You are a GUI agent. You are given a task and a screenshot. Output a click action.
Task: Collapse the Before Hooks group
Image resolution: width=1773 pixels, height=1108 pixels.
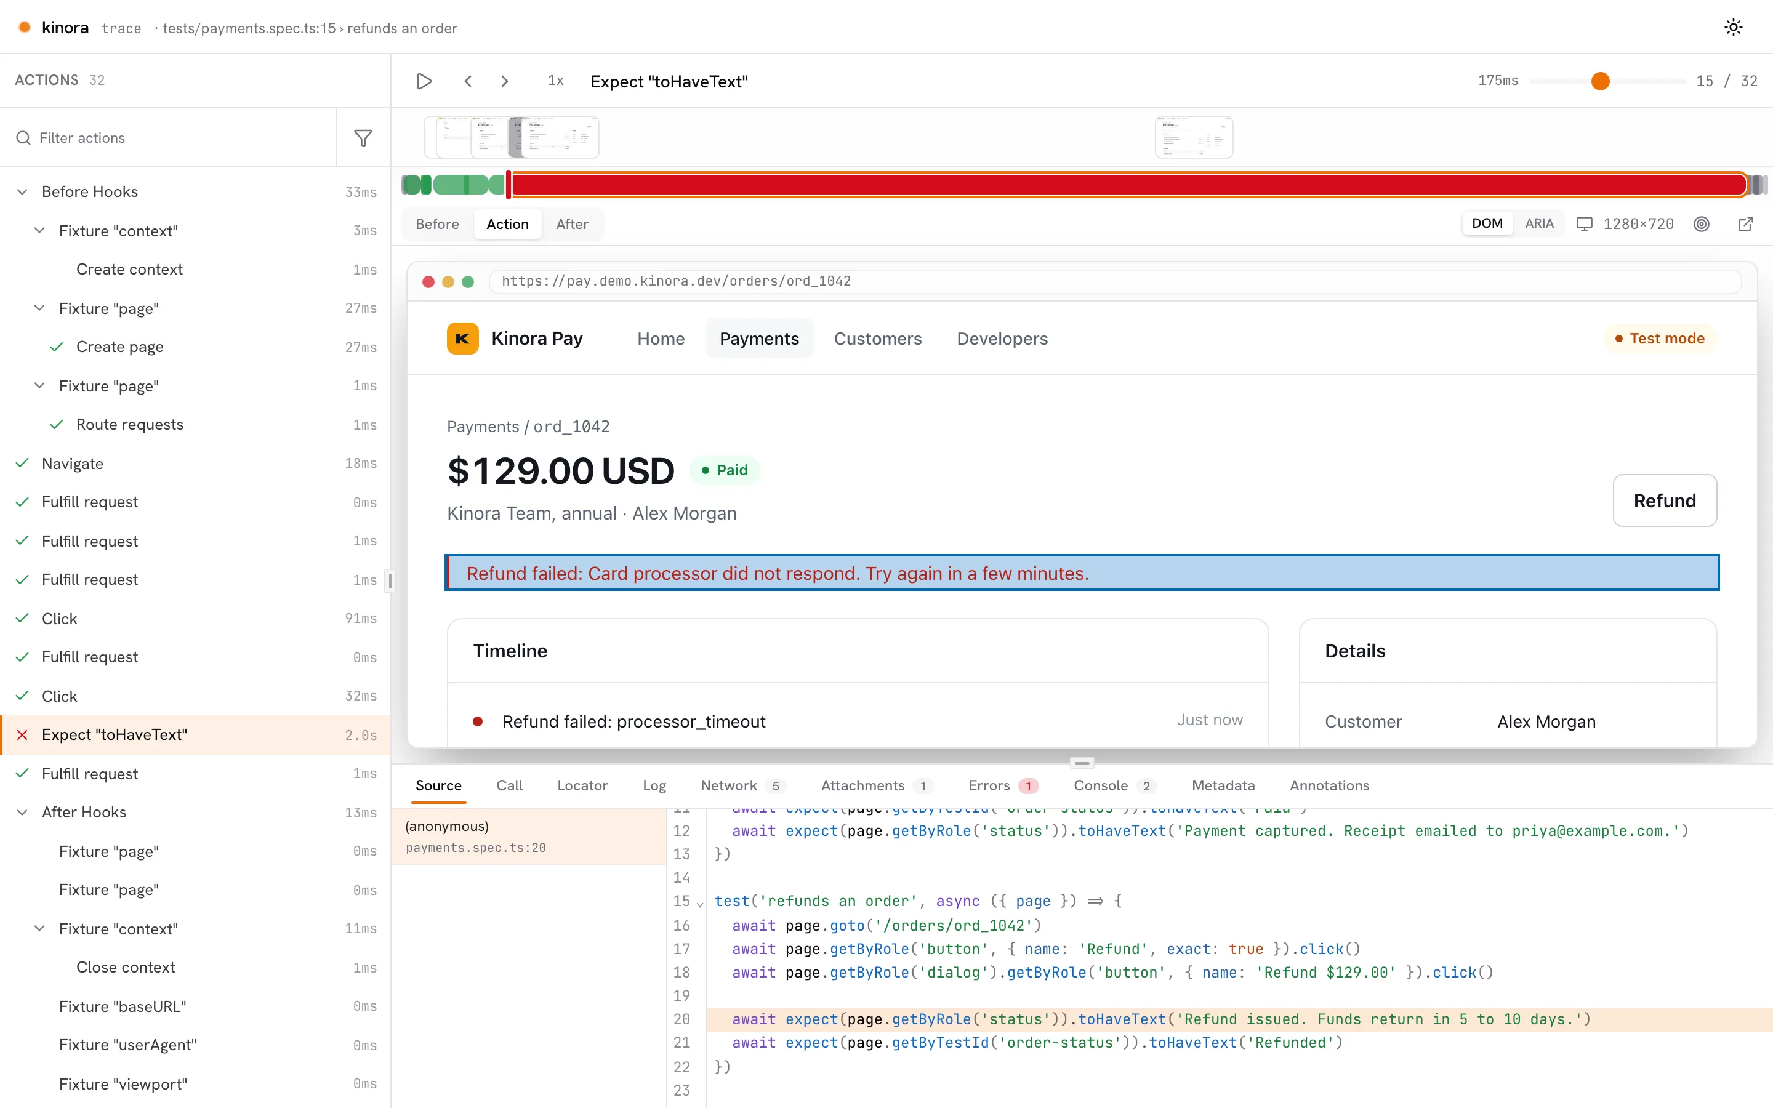coord(23,192)
